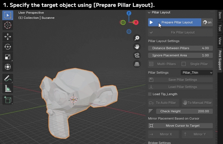Select Single Pillar mode
The height and width of the screenshot is (144, 223).
pos(196,64)
